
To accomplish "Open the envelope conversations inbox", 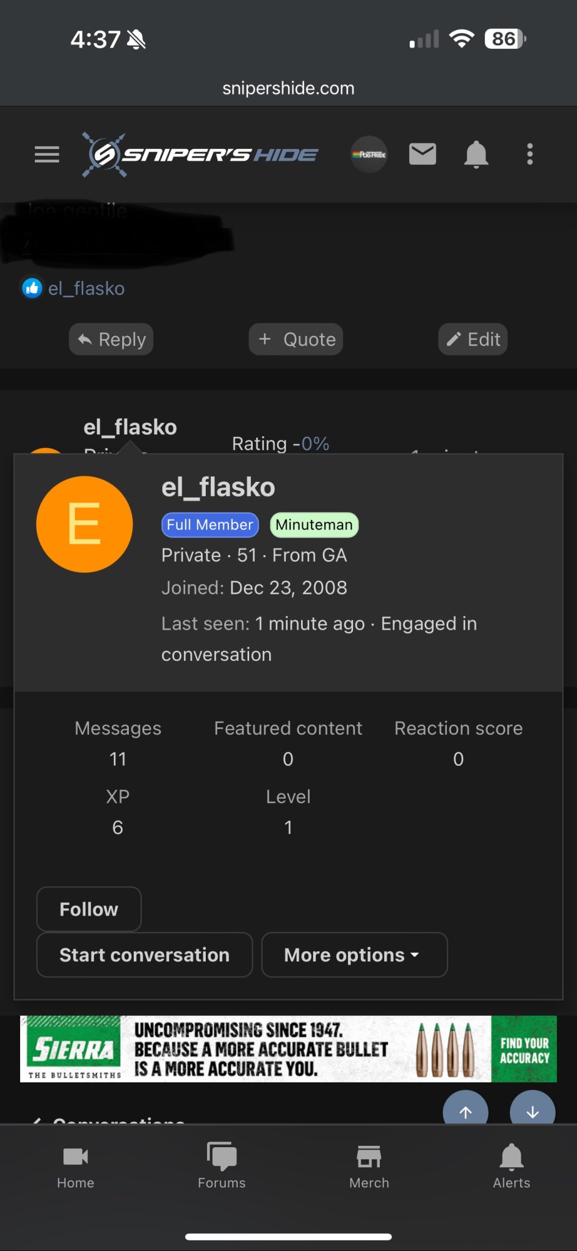I will pos(423,155).
